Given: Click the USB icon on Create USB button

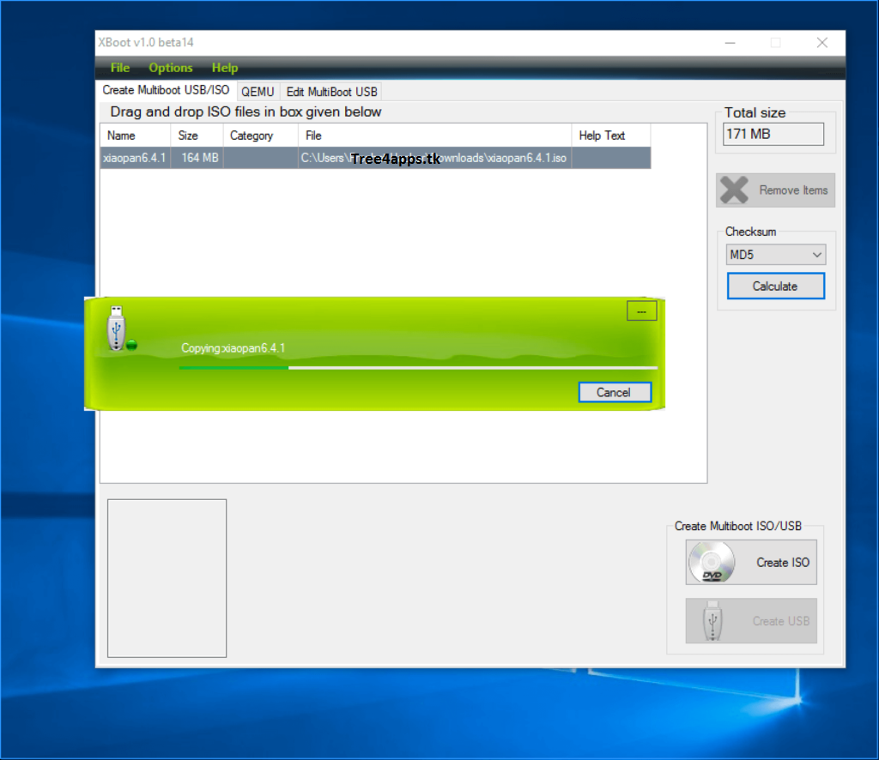Looking at the screenshot, I should pyautogui.click(x=710, y=620).
